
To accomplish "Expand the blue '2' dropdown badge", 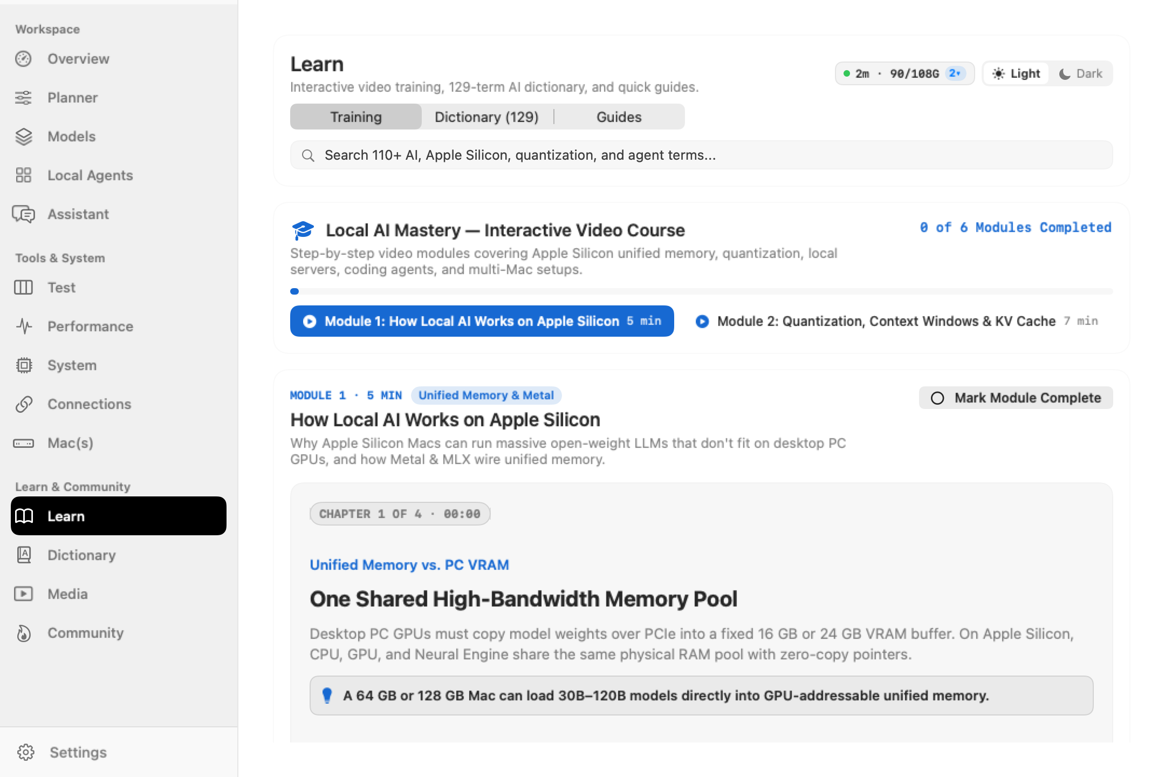I will 955,73.
